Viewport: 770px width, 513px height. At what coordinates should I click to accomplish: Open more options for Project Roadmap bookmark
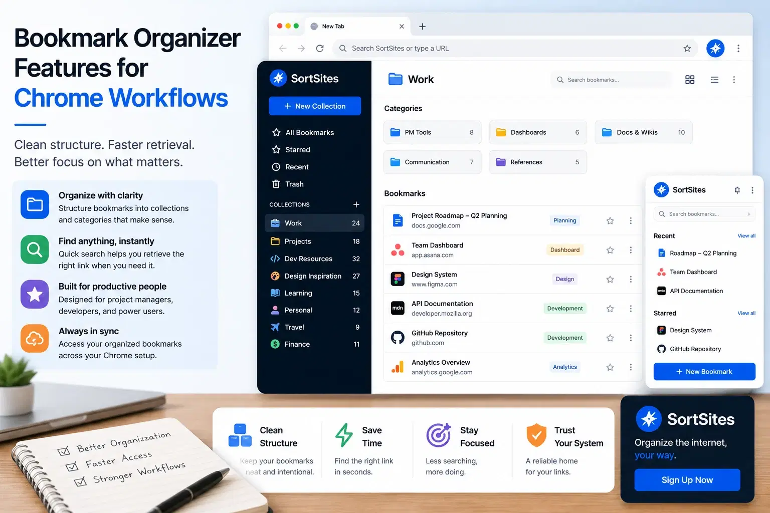point(631,220)
